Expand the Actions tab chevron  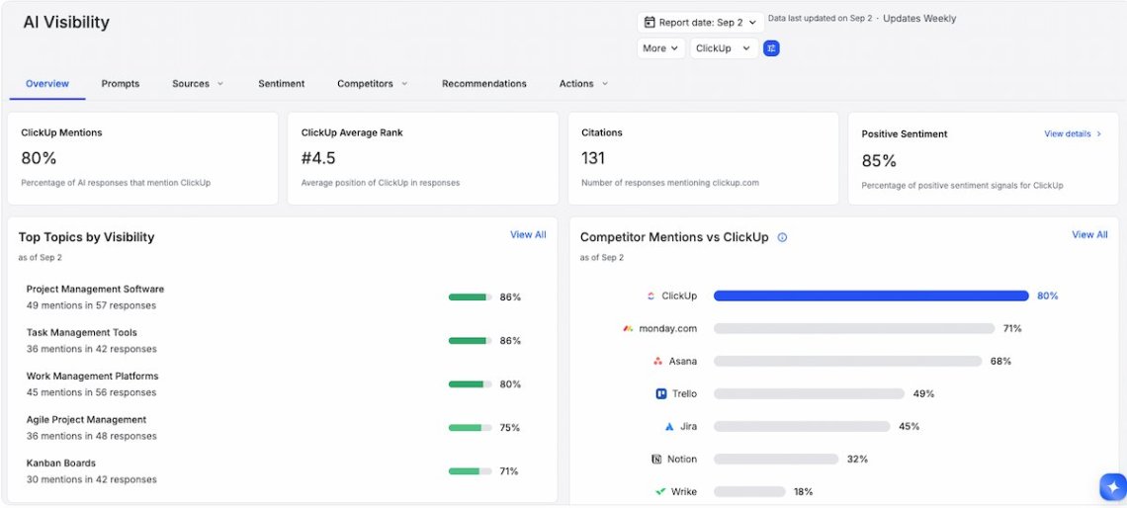pos(605,83)
